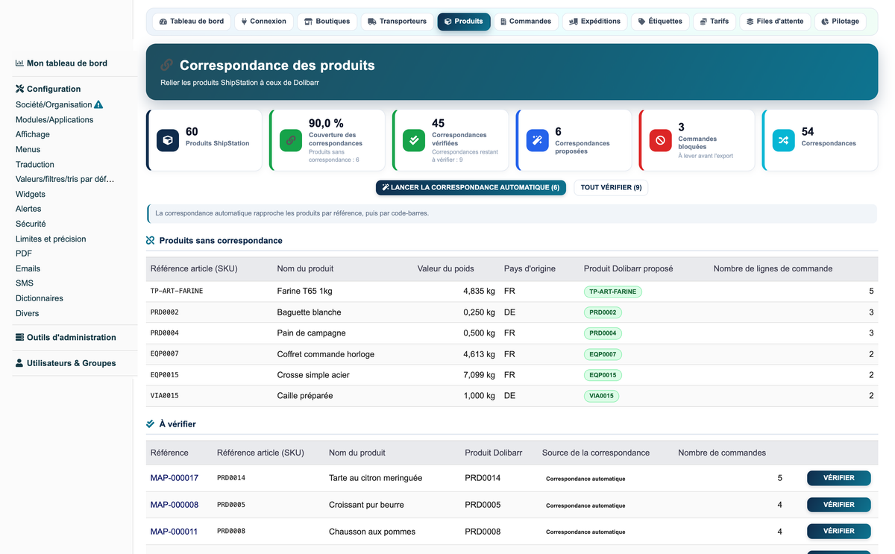
Task: Open the Divers settings
Action: pos(28,314)
